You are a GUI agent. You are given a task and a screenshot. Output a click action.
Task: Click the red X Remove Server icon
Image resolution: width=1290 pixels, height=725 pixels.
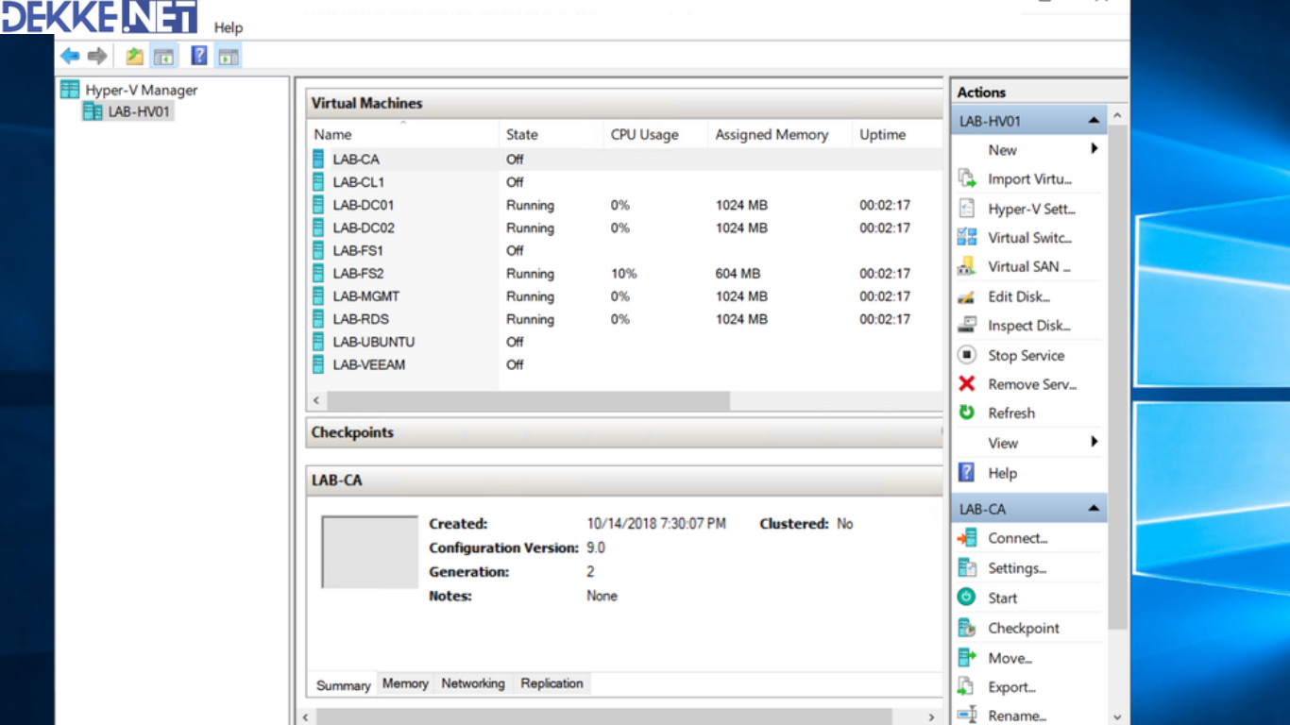point(966,383)
